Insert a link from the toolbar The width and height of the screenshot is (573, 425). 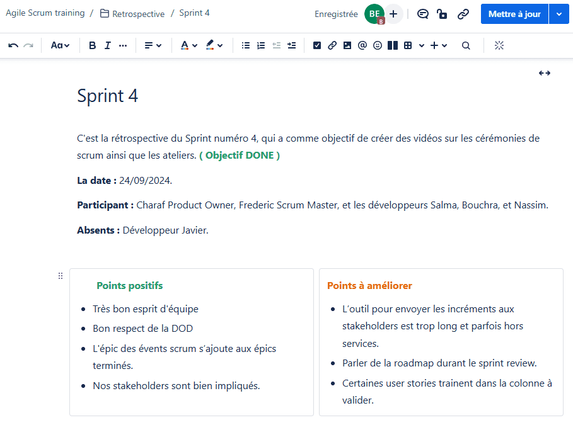click(332, 45)
